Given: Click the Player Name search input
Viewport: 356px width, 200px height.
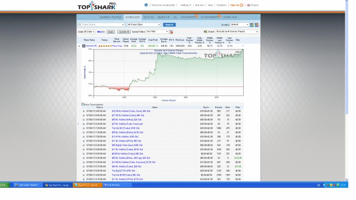Looking at the screenshot, I should 101,24.
